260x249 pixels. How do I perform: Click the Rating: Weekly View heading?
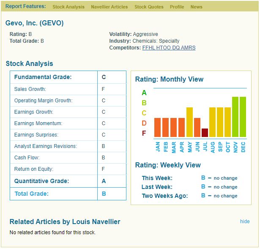[168, 165]
